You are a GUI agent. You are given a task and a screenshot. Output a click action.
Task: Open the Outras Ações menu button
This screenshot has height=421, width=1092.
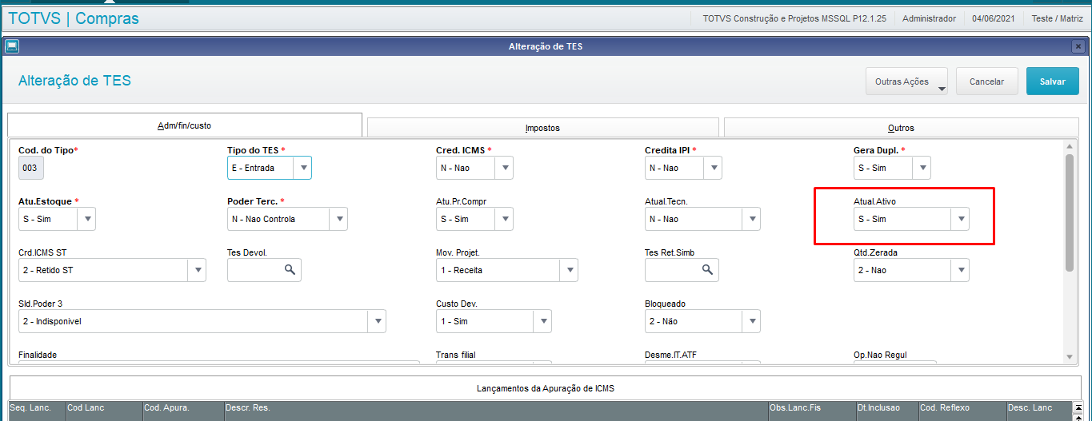906,81
